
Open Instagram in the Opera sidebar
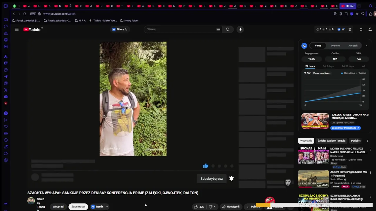click(6, 83)
